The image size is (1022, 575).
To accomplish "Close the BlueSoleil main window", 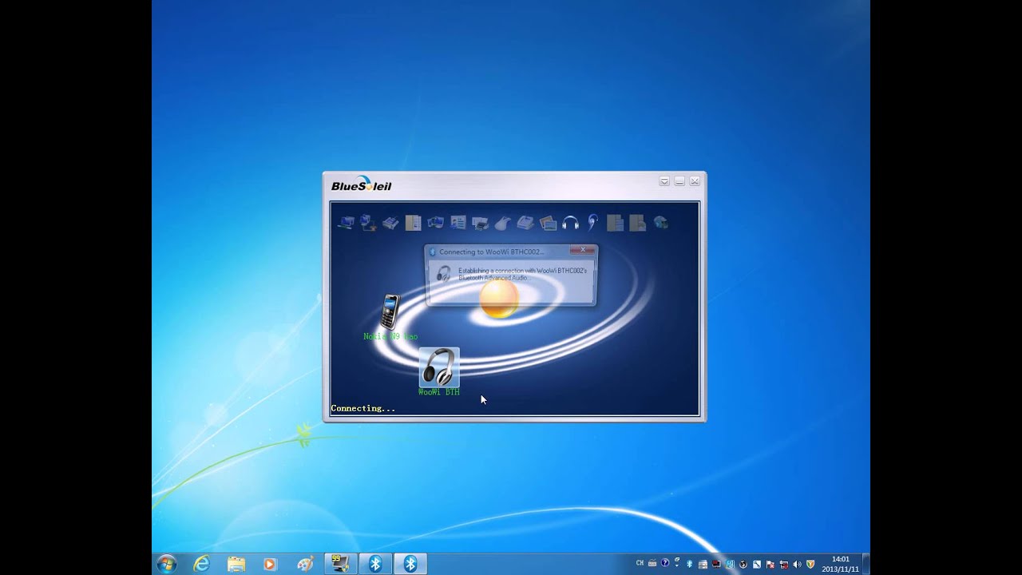I will 695,181.
